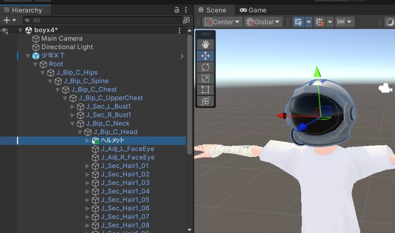Click the draw mode sphere icon

pos(390,22)
